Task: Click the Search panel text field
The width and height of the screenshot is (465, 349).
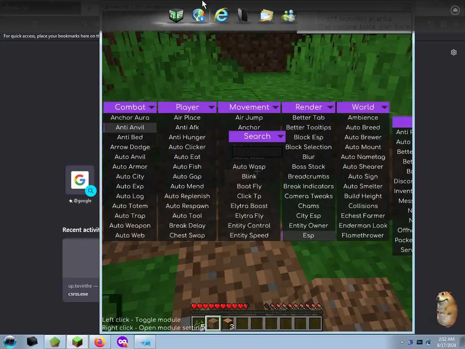Action: tap(257, 152)
